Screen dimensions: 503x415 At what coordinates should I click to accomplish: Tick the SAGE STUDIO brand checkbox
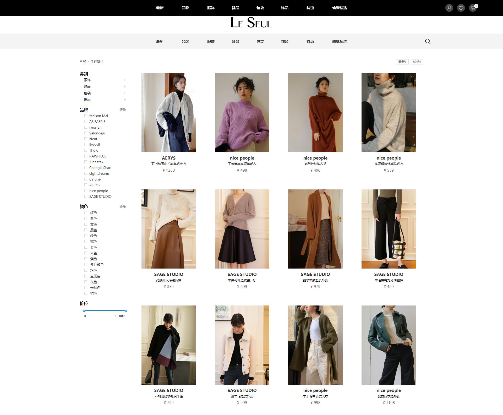coord(86,196)
